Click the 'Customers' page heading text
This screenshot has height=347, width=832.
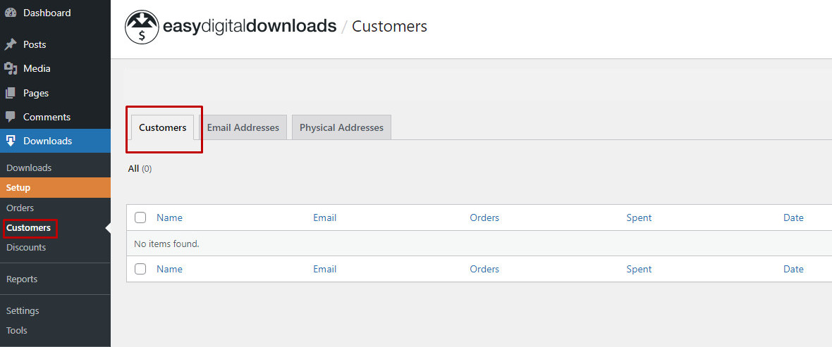(x=389, y=26)
